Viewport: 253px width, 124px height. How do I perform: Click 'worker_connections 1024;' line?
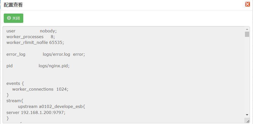point(40,89)
